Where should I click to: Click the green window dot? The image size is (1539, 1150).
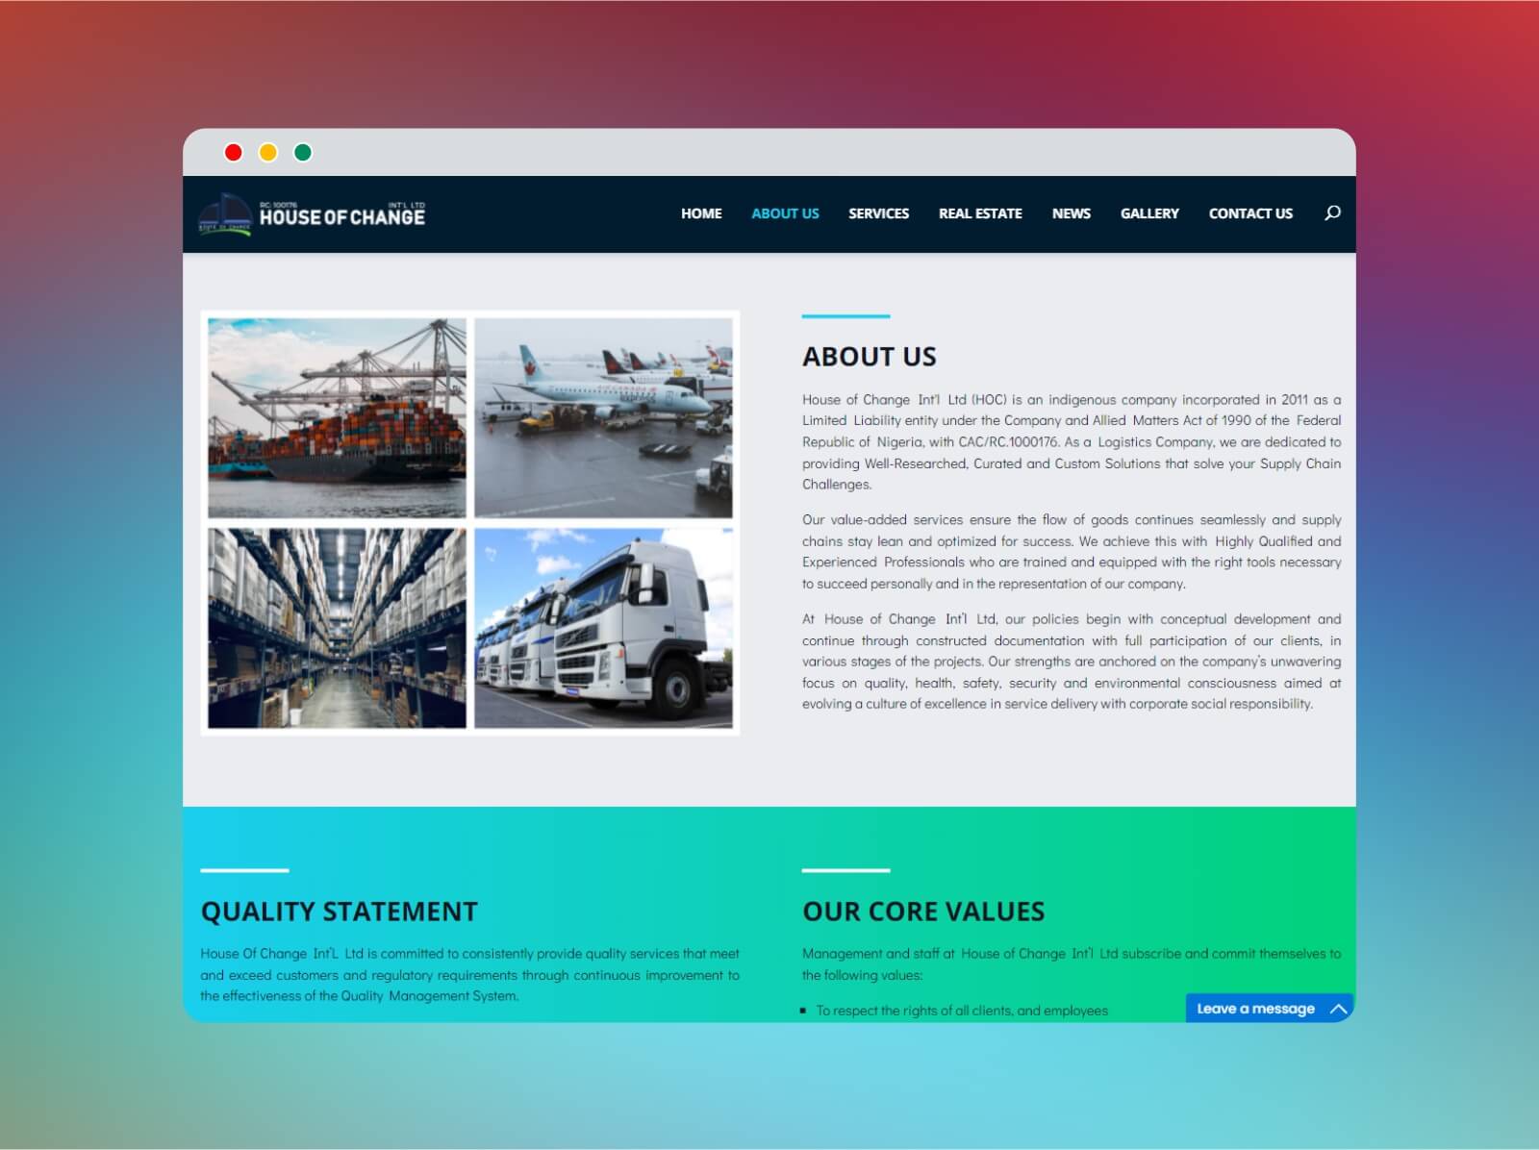(303, 152)
